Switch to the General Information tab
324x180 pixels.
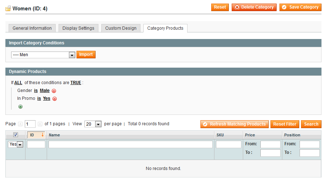point(32,28)
